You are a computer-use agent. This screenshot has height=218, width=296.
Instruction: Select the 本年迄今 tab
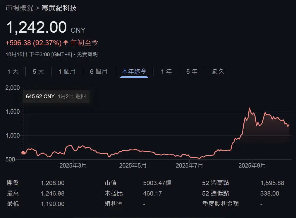134,71
